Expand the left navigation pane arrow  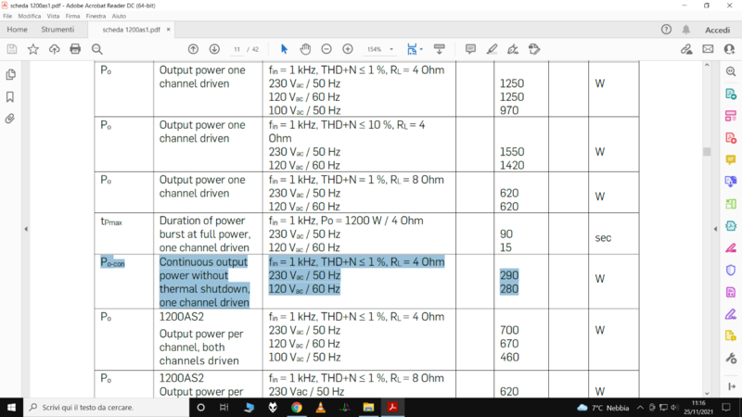tap(26, 229)
